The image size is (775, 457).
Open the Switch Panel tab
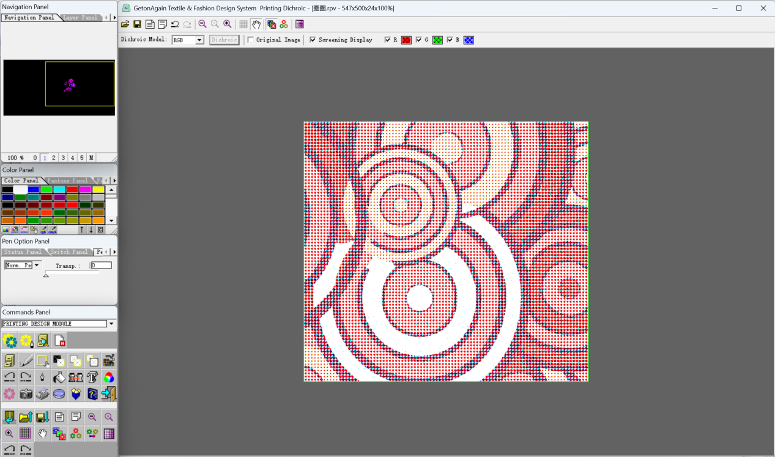click(69, 252)
